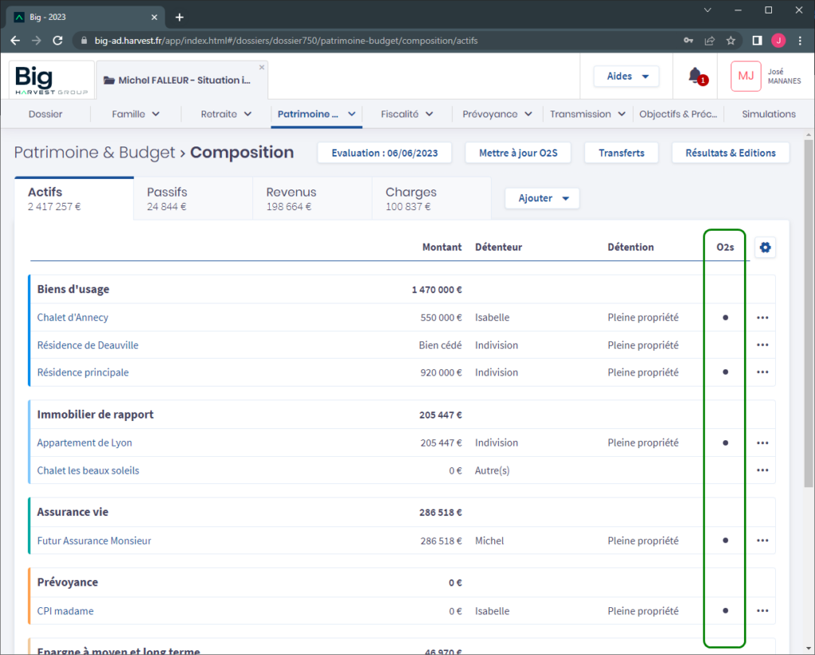Screen dimensions: 815x655
Task: Switch to the Passifs tab
Action: coord(193,198)
